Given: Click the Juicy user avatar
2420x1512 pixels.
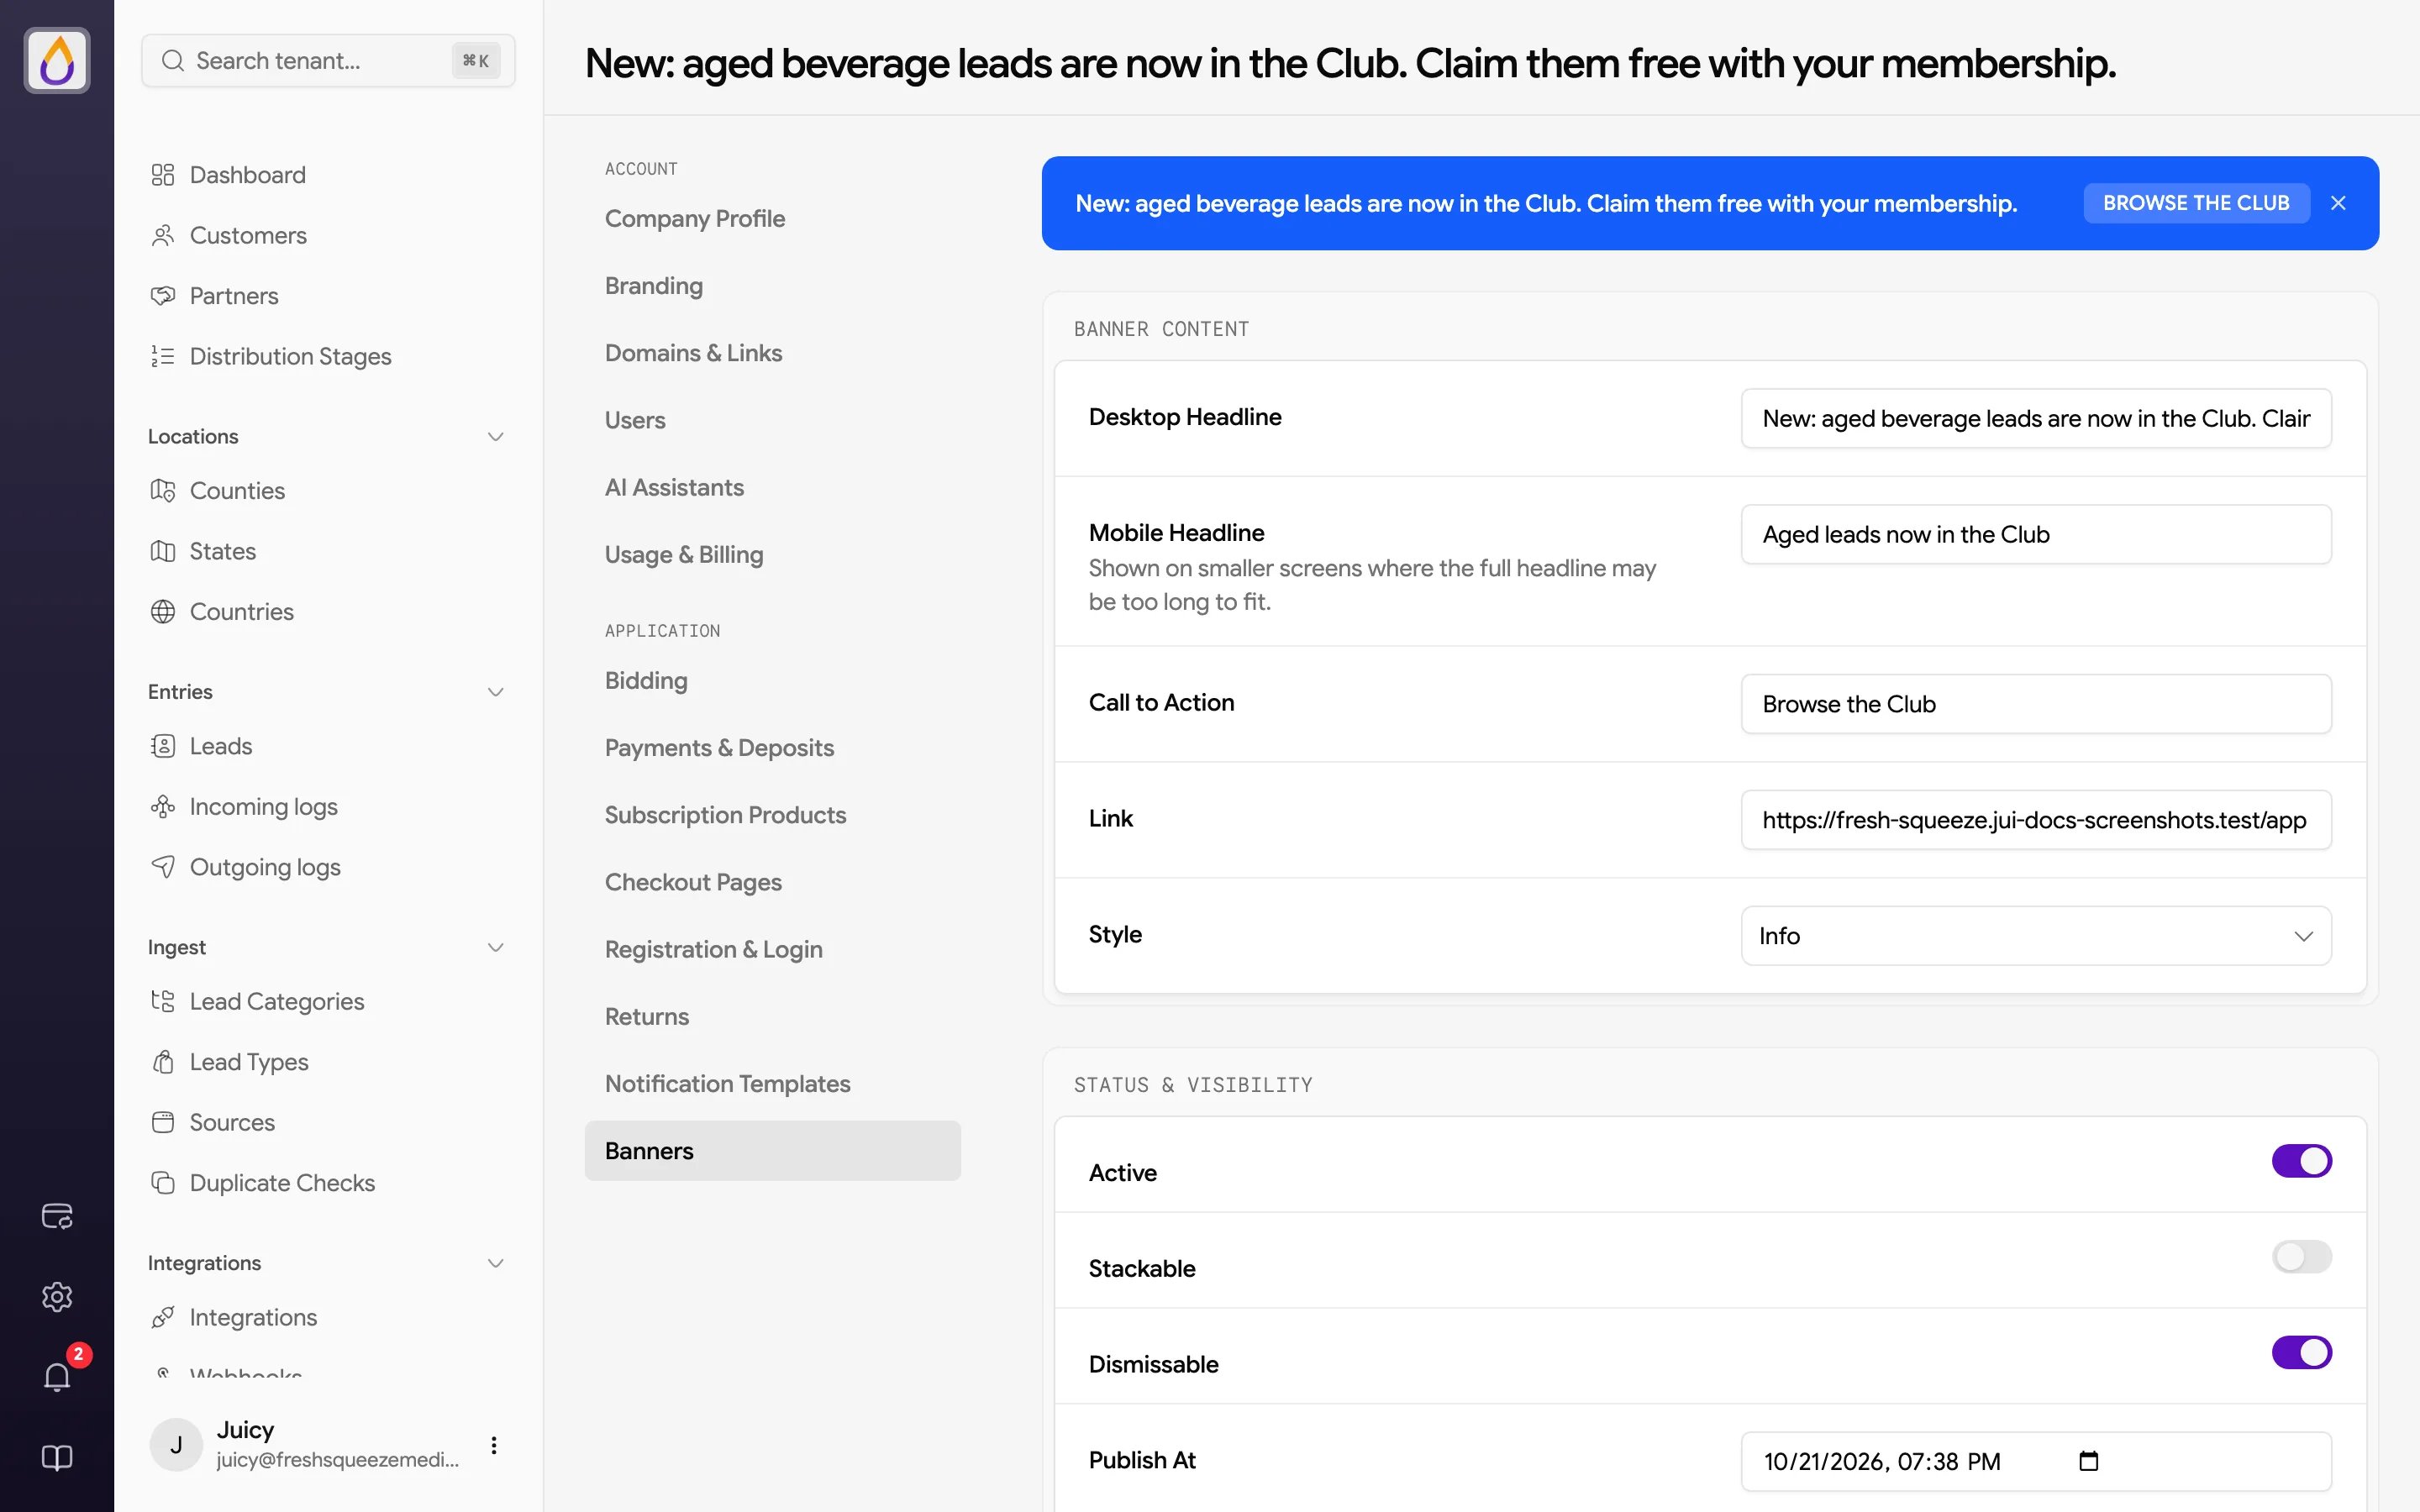Looking at the screenshot, I should point(176,1445).
